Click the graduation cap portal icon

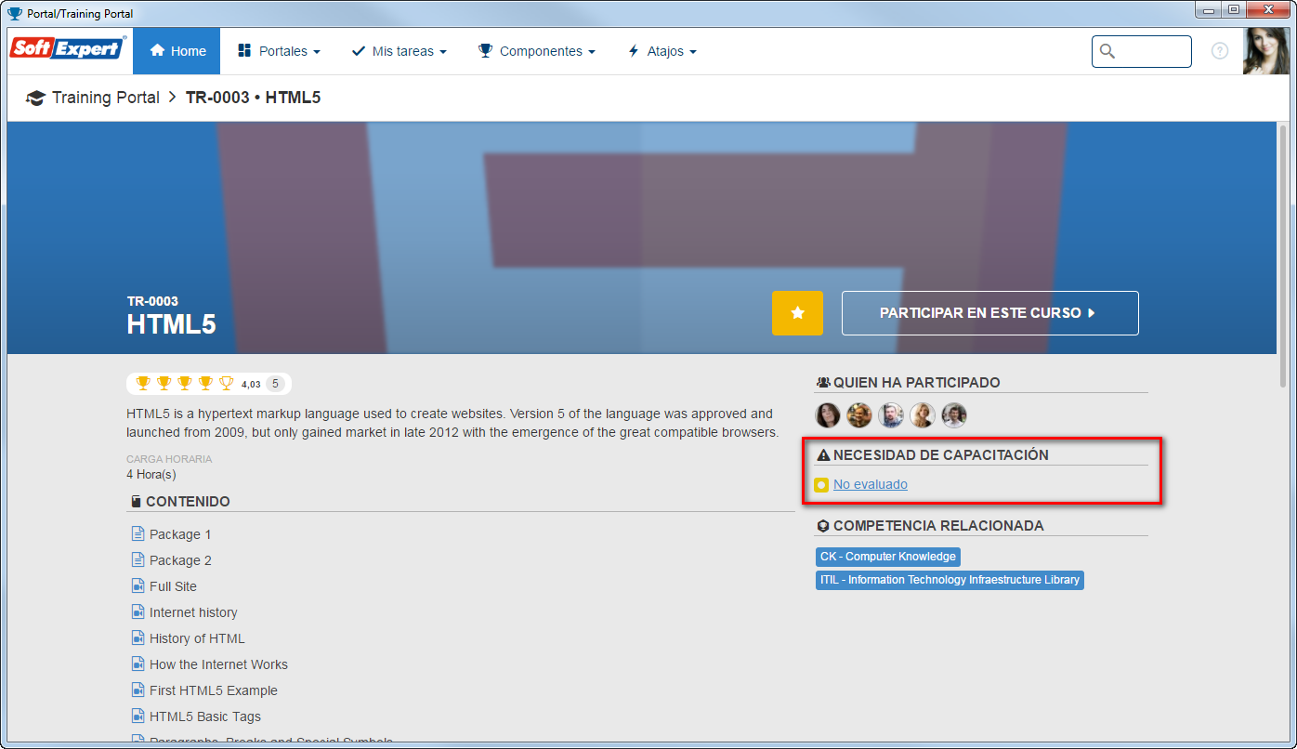click(x=35, y=98)
